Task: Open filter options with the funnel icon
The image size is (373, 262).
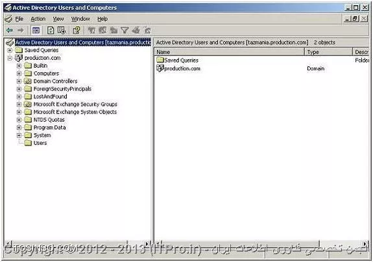Action: [x=125, y=31]
